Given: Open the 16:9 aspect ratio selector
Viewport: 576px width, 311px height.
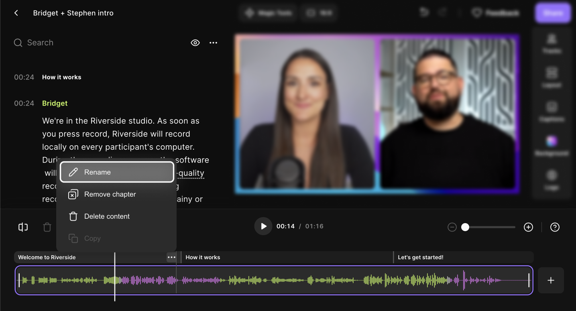Looking at the screenshot, I should [319, 13].
